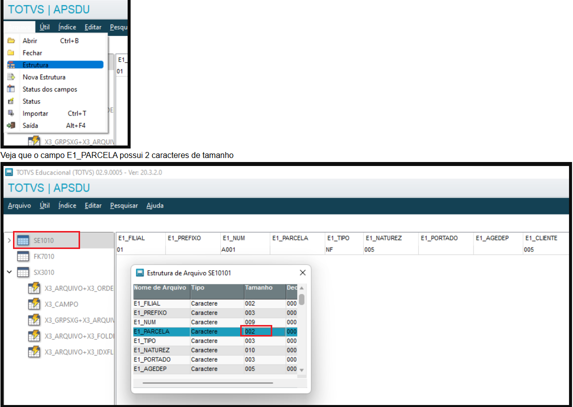Click the Fechar folder icon in the menu
This screenshot has height=407, width=573.
[11, 53]
